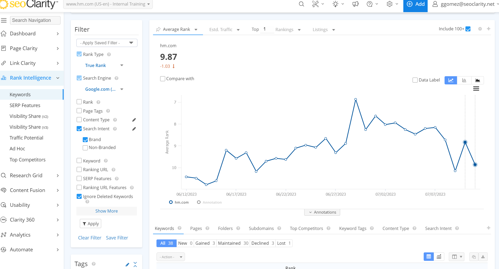Switch to the Top Competitors tab
499x269 pixels.
pyautogui.click(x=306, y=228)
